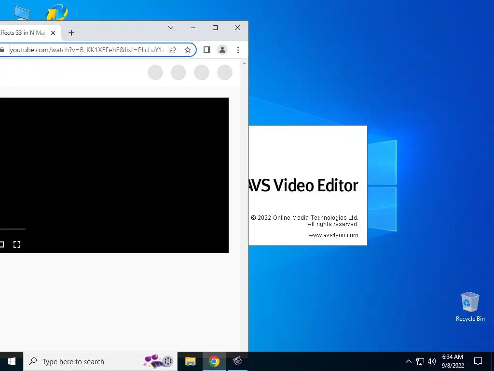This screenshot has height=371, width=494.
Task: Open a new Chrome tab
Action: point(71,33)
